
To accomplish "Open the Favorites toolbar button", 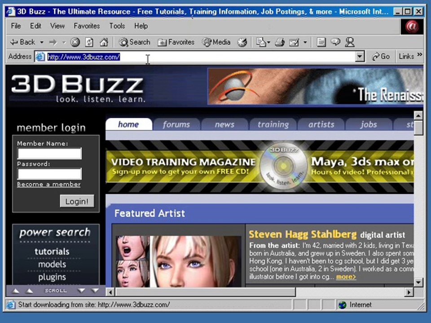I will click(x=176, y=42).
